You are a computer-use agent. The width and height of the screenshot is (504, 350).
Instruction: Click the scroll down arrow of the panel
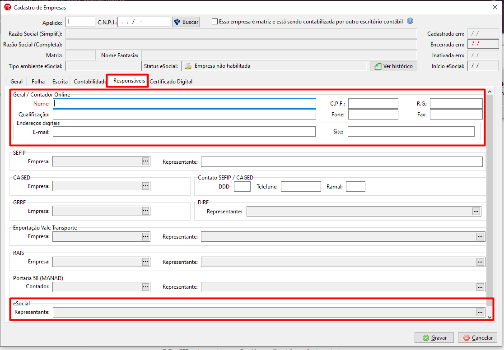pos(490,317)
